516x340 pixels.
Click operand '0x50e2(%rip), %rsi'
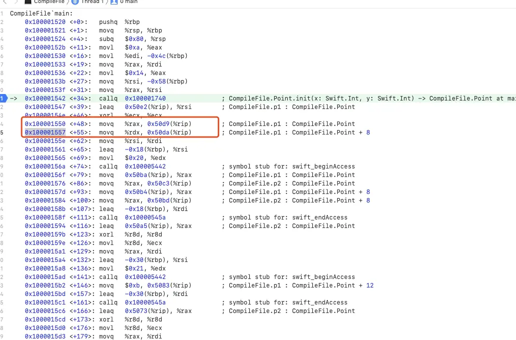coord(158,107)
